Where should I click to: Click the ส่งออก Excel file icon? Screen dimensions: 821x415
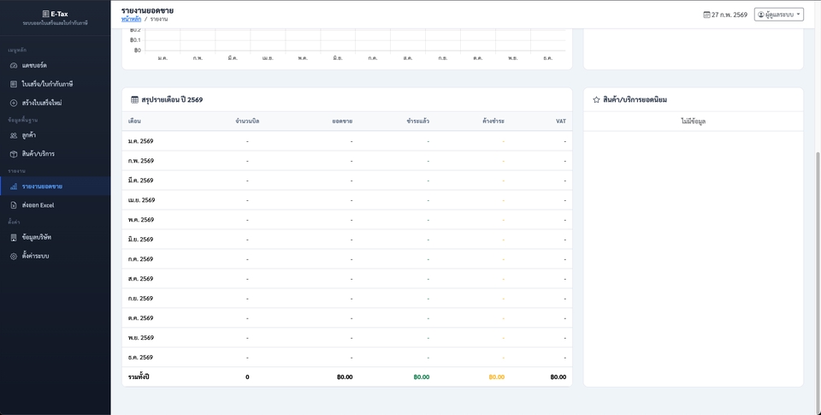(x=14, y=205)
